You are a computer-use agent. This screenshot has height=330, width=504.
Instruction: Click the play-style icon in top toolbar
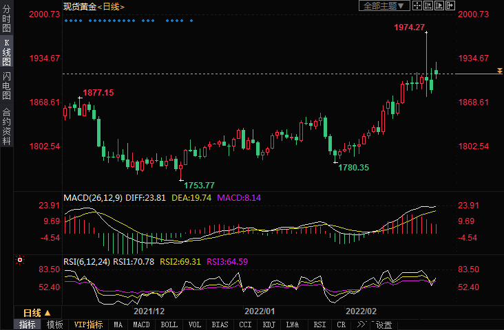(x=441, y=6)
